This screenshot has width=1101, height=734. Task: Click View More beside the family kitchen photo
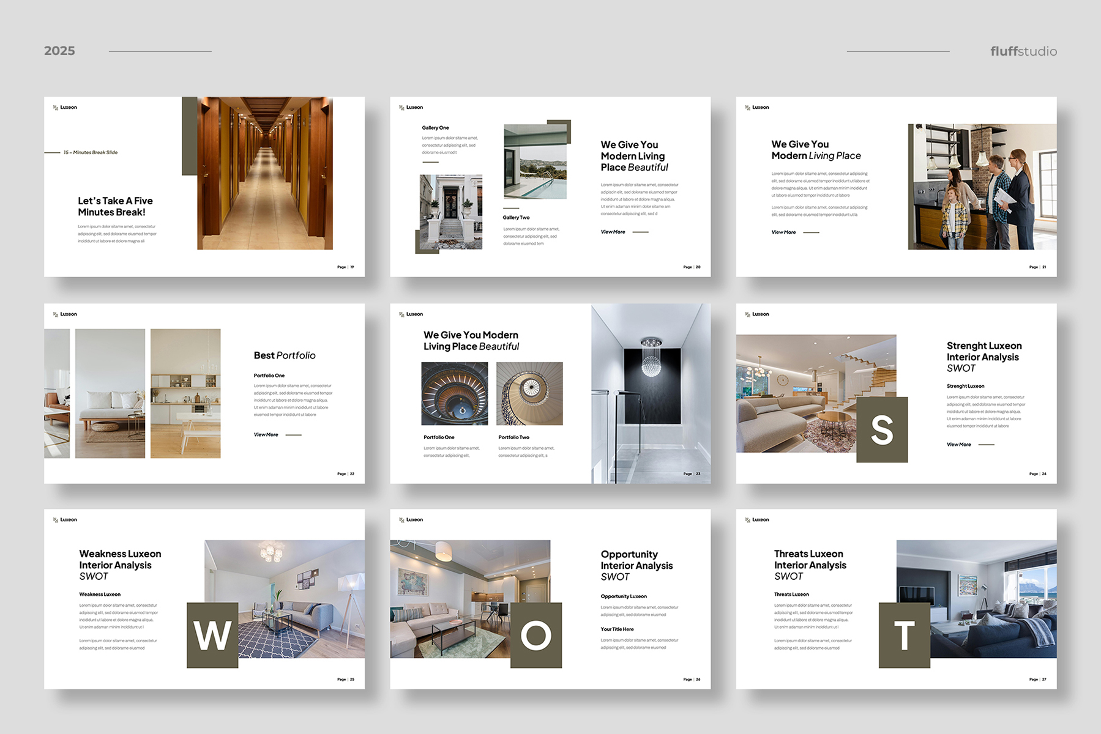pos(784,232)
